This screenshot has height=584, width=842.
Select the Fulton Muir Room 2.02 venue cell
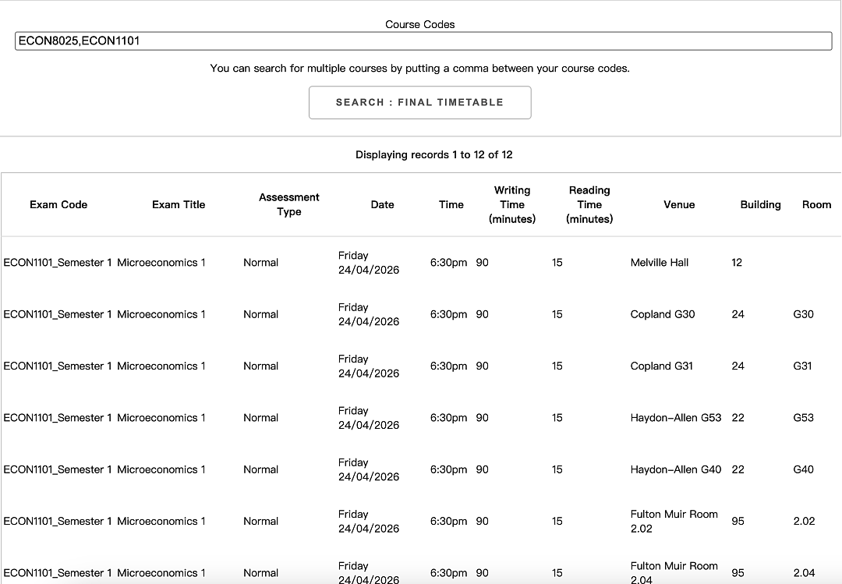(674, 521)
